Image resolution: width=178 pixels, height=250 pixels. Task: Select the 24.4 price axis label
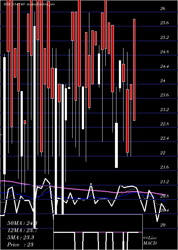[164, 66]
